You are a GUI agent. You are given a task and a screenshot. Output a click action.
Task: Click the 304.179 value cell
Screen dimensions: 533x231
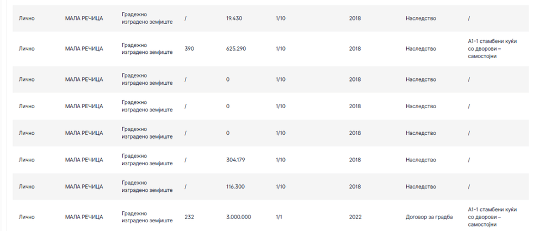tap(235, 160)
